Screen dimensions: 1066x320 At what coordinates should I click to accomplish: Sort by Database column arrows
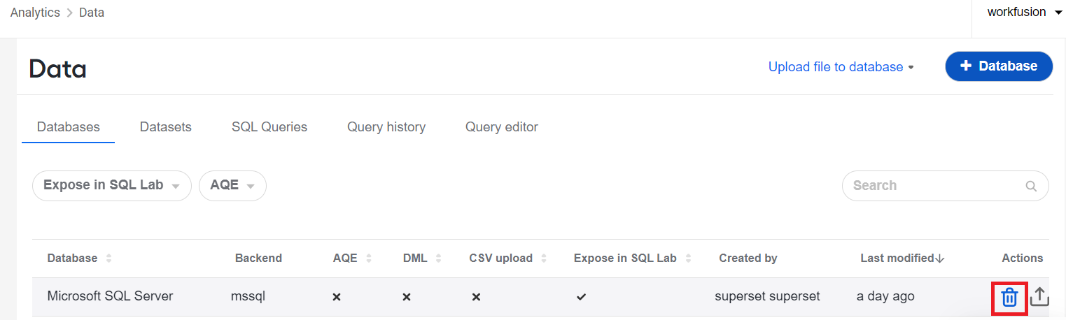(x=108, y=259)
